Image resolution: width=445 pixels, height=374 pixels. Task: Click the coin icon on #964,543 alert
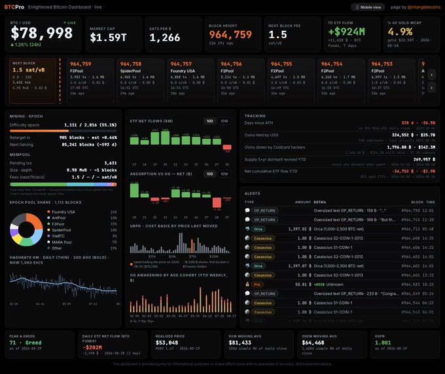coord(247,312)
